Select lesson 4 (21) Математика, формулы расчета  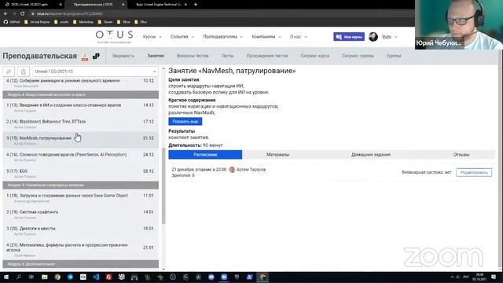point(80,249)
